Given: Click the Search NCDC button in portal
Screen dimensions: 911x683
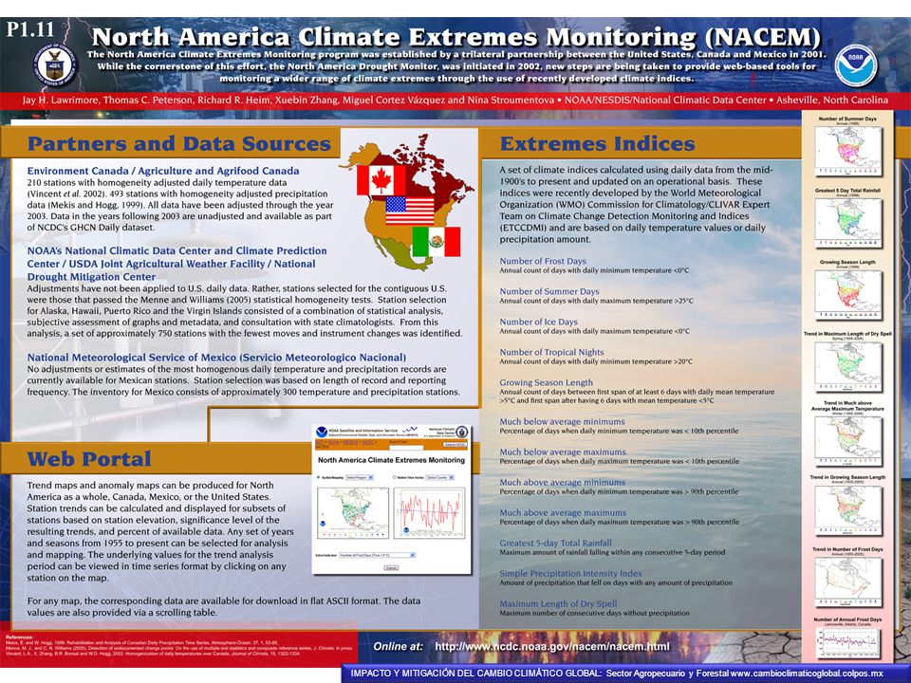Looking at the screenshot, I should pyautogui.click(x=455, y=445).
